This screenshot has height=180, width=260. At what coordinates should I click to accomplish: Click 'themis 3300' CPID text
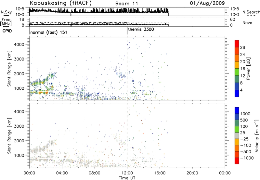pos(141,29)
